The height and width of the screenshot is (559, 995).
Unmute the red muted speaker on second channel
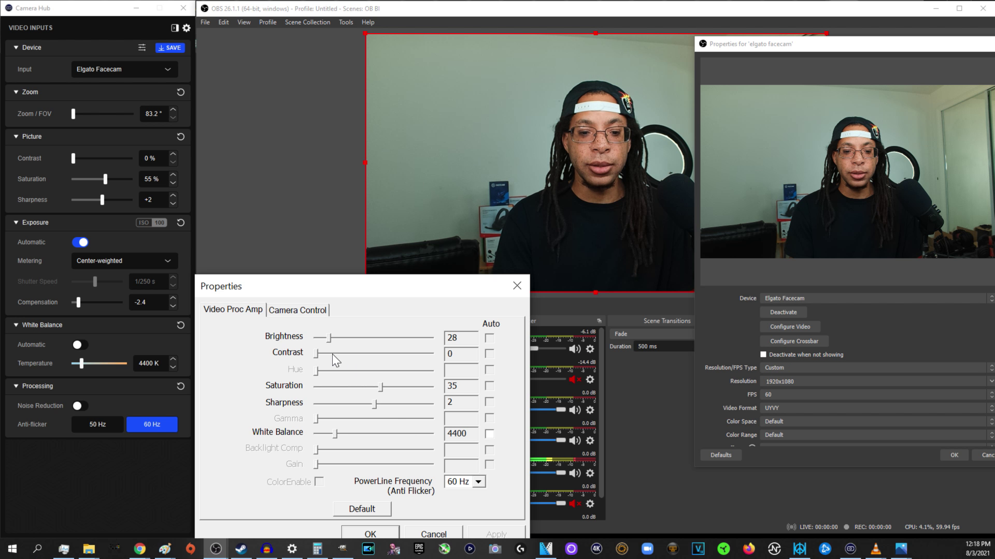(x=574, y=379)
